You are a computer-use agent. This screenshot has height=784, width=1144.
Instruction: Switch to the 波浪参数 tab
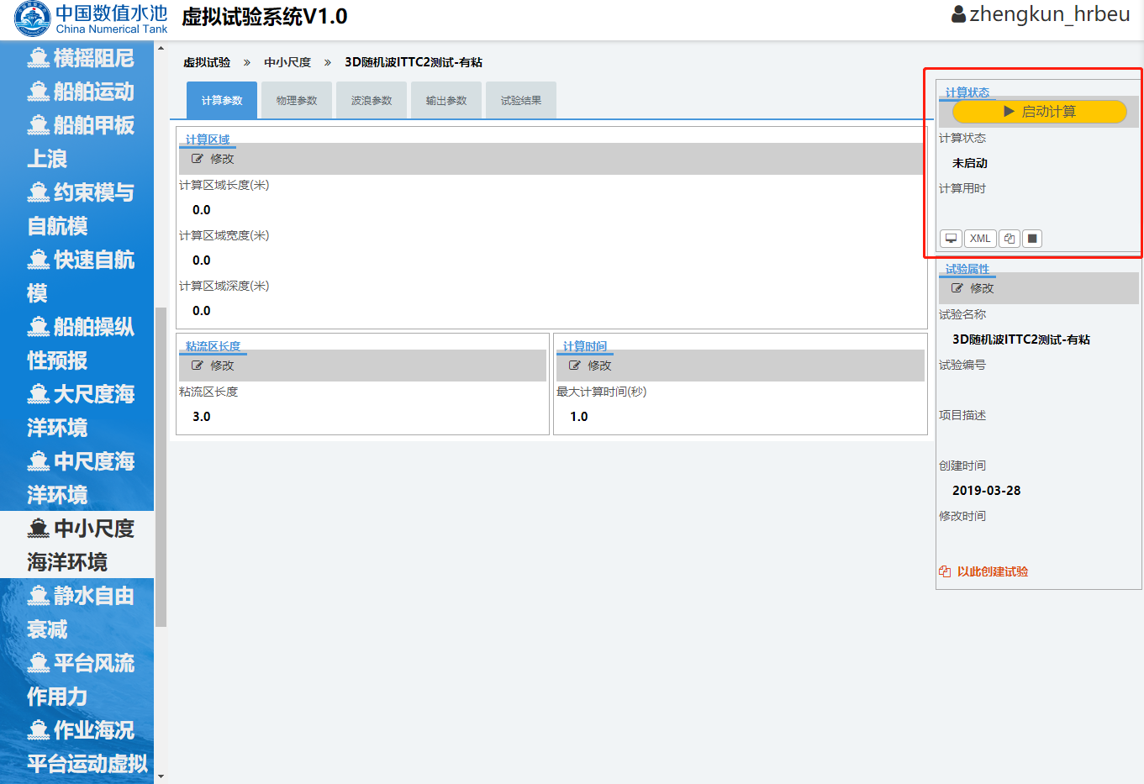pos(372,101)
